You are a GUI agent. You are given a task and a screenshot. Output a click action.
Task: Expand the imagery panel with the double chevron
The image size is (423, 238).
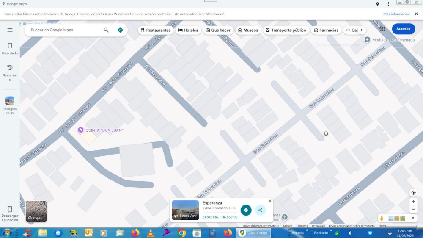[x=413, y=218]
